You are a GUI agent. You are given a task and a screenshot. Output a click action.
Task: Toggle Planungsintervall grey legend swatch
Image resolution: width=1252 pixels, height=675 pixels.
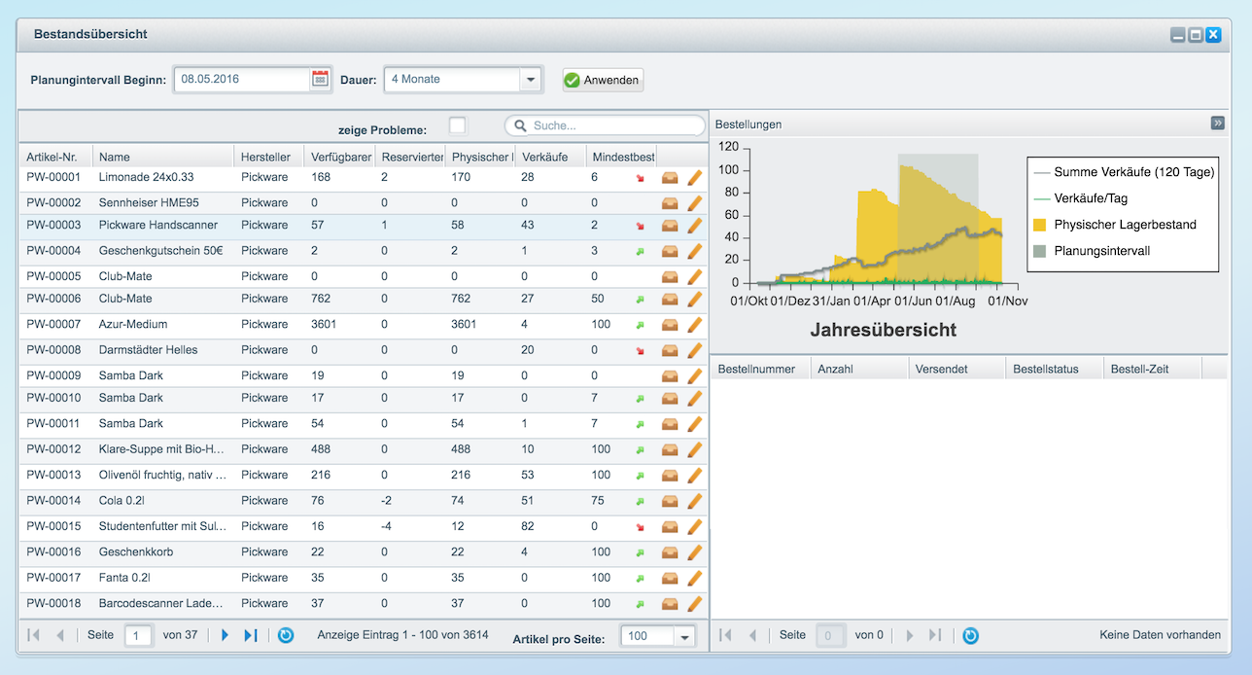point(1039,251)
